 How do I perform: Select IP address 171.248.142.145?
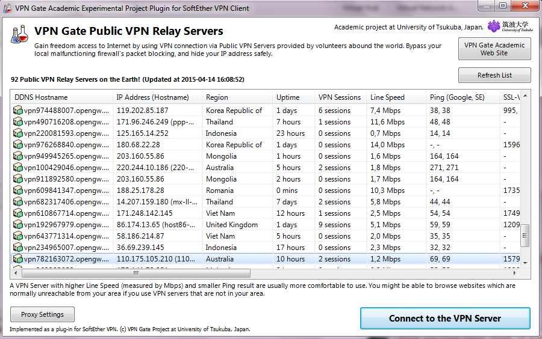(145, 213)
